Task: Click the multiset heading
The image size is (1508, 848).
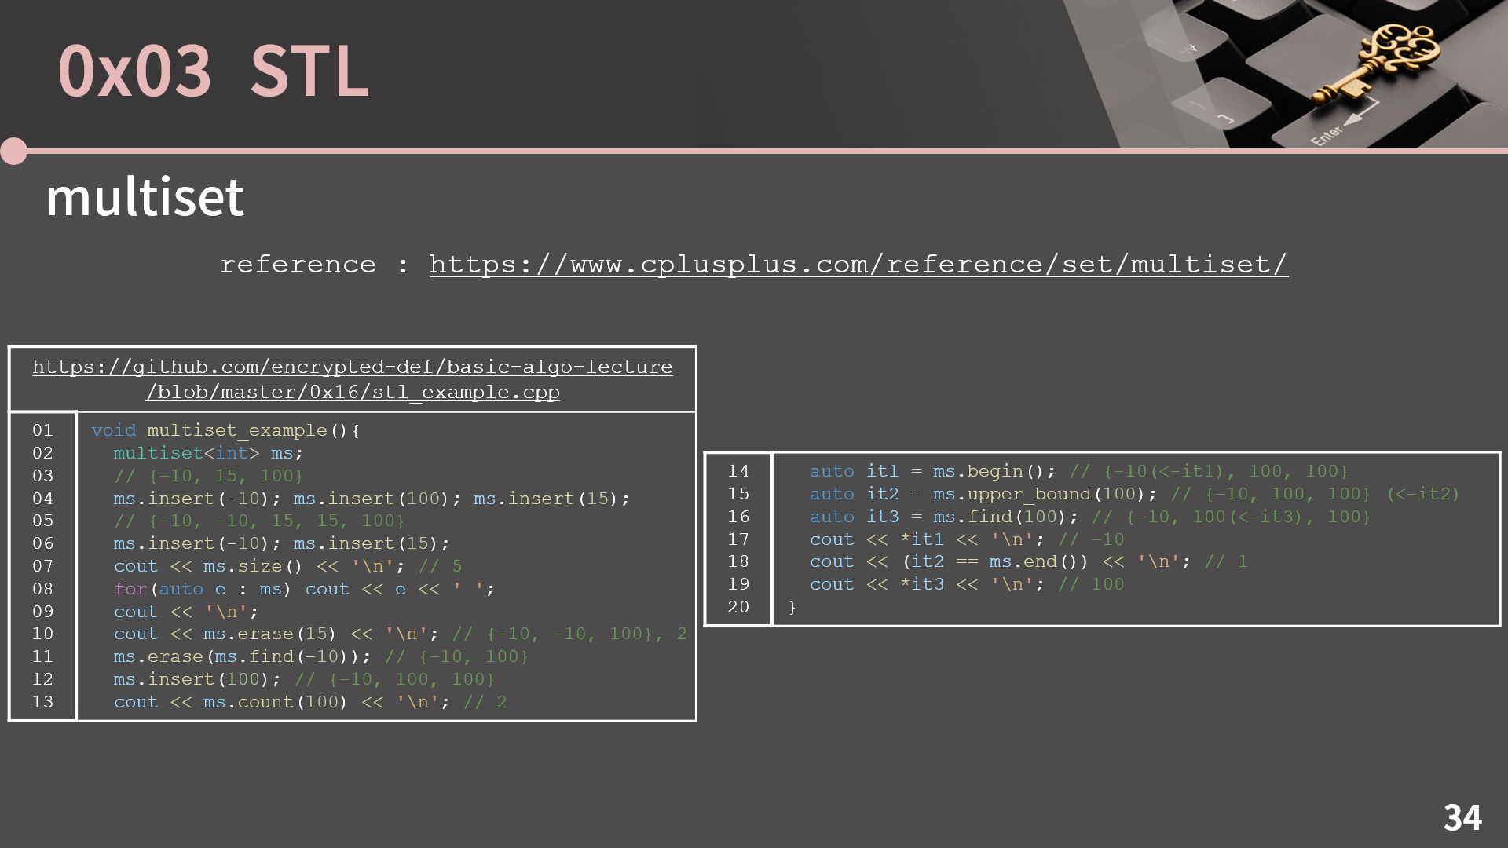Action: click(145, 196)
